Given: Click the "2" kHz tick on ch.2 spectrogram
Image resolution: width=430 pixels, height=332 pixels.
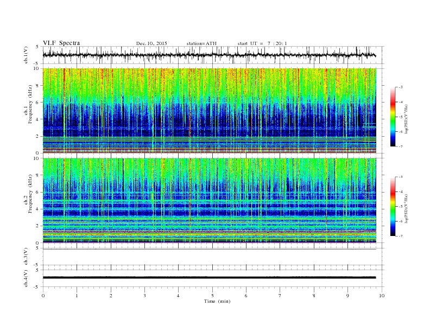Looking at the screenshot, I should 38,226.
